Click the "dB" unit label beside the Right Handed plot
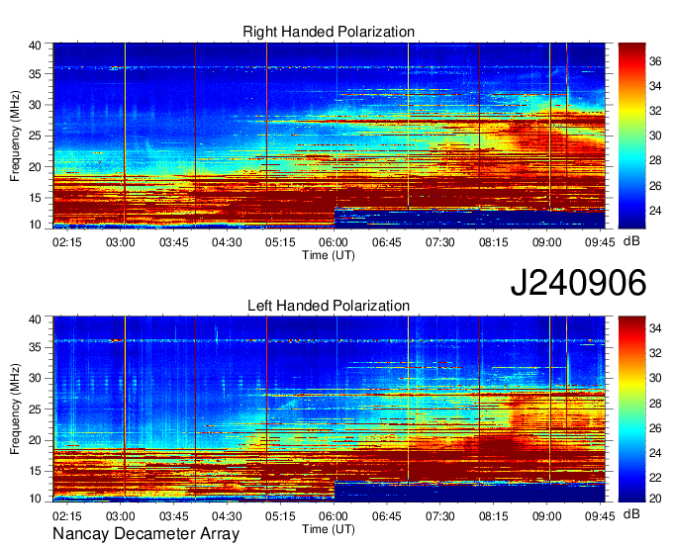This screenshot has width=673, height=546. coord(631,241)
